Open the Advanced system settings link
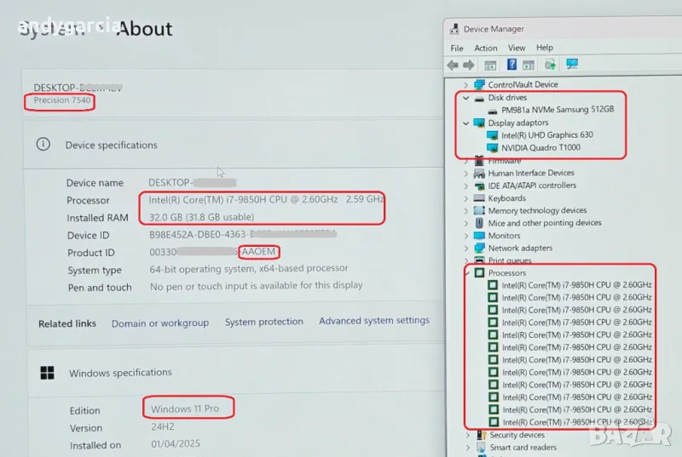682x457 pixels. (x=373, y=321)
